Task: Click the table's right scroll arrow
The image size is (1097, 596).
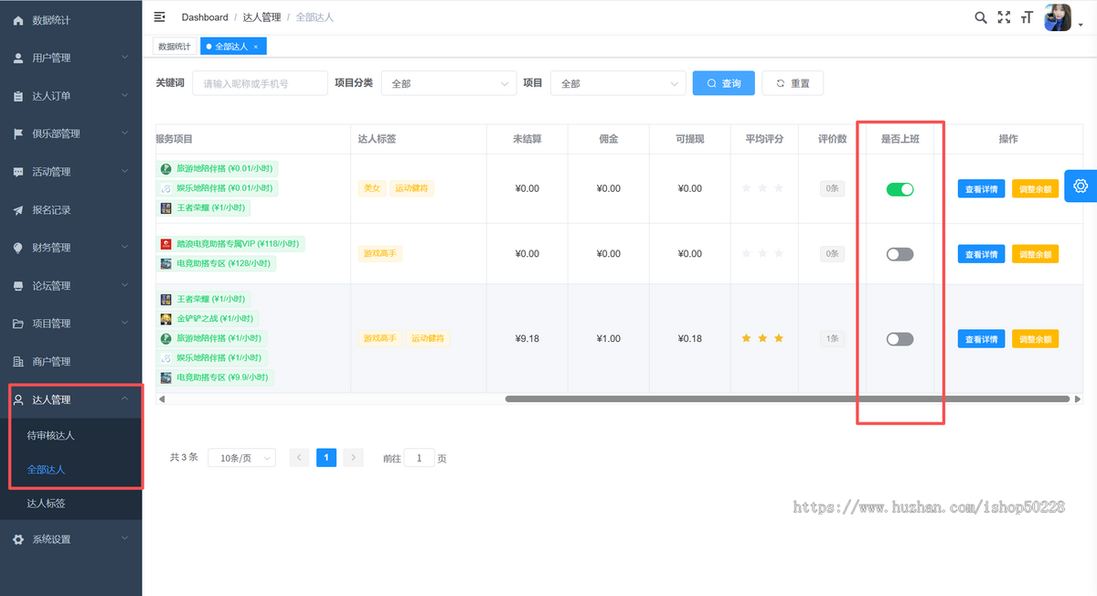Action: pyautogui.click(x=1078, y=399)
